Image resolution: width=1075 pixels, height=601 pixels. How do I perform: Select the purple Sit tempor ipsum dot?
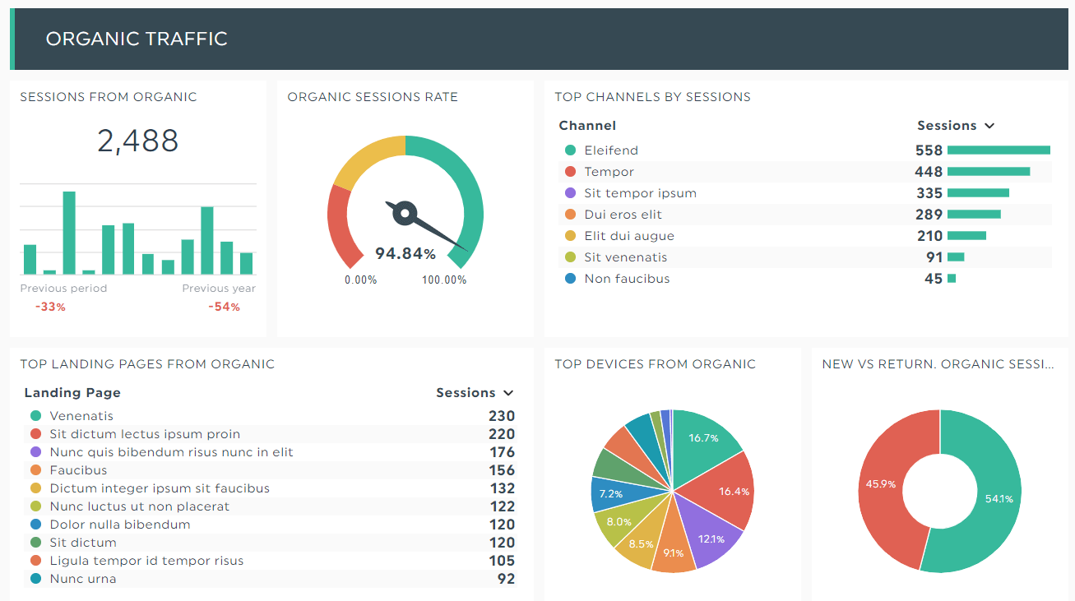(x=570, y=193)
